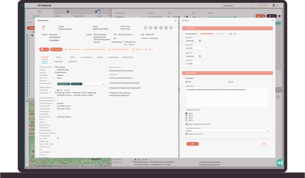This screenshot has width=305, height=178.
Task: Check item 2 in Workplace Checklist
Action: click(186, 116)
